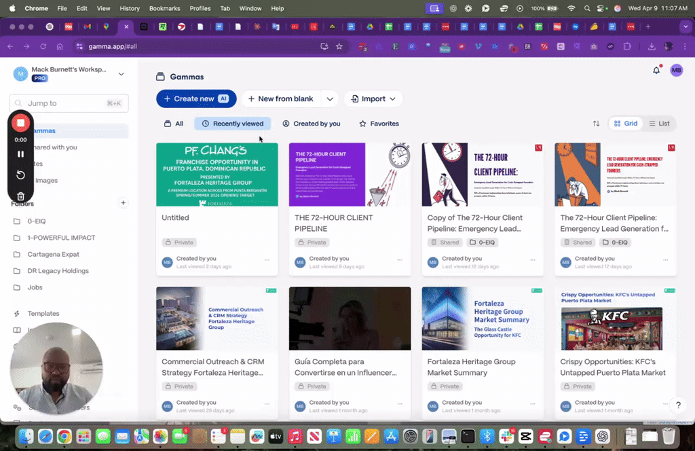Open the Favorites filter
This screenshot has height=451, width=695.
(x=379, y=124)
